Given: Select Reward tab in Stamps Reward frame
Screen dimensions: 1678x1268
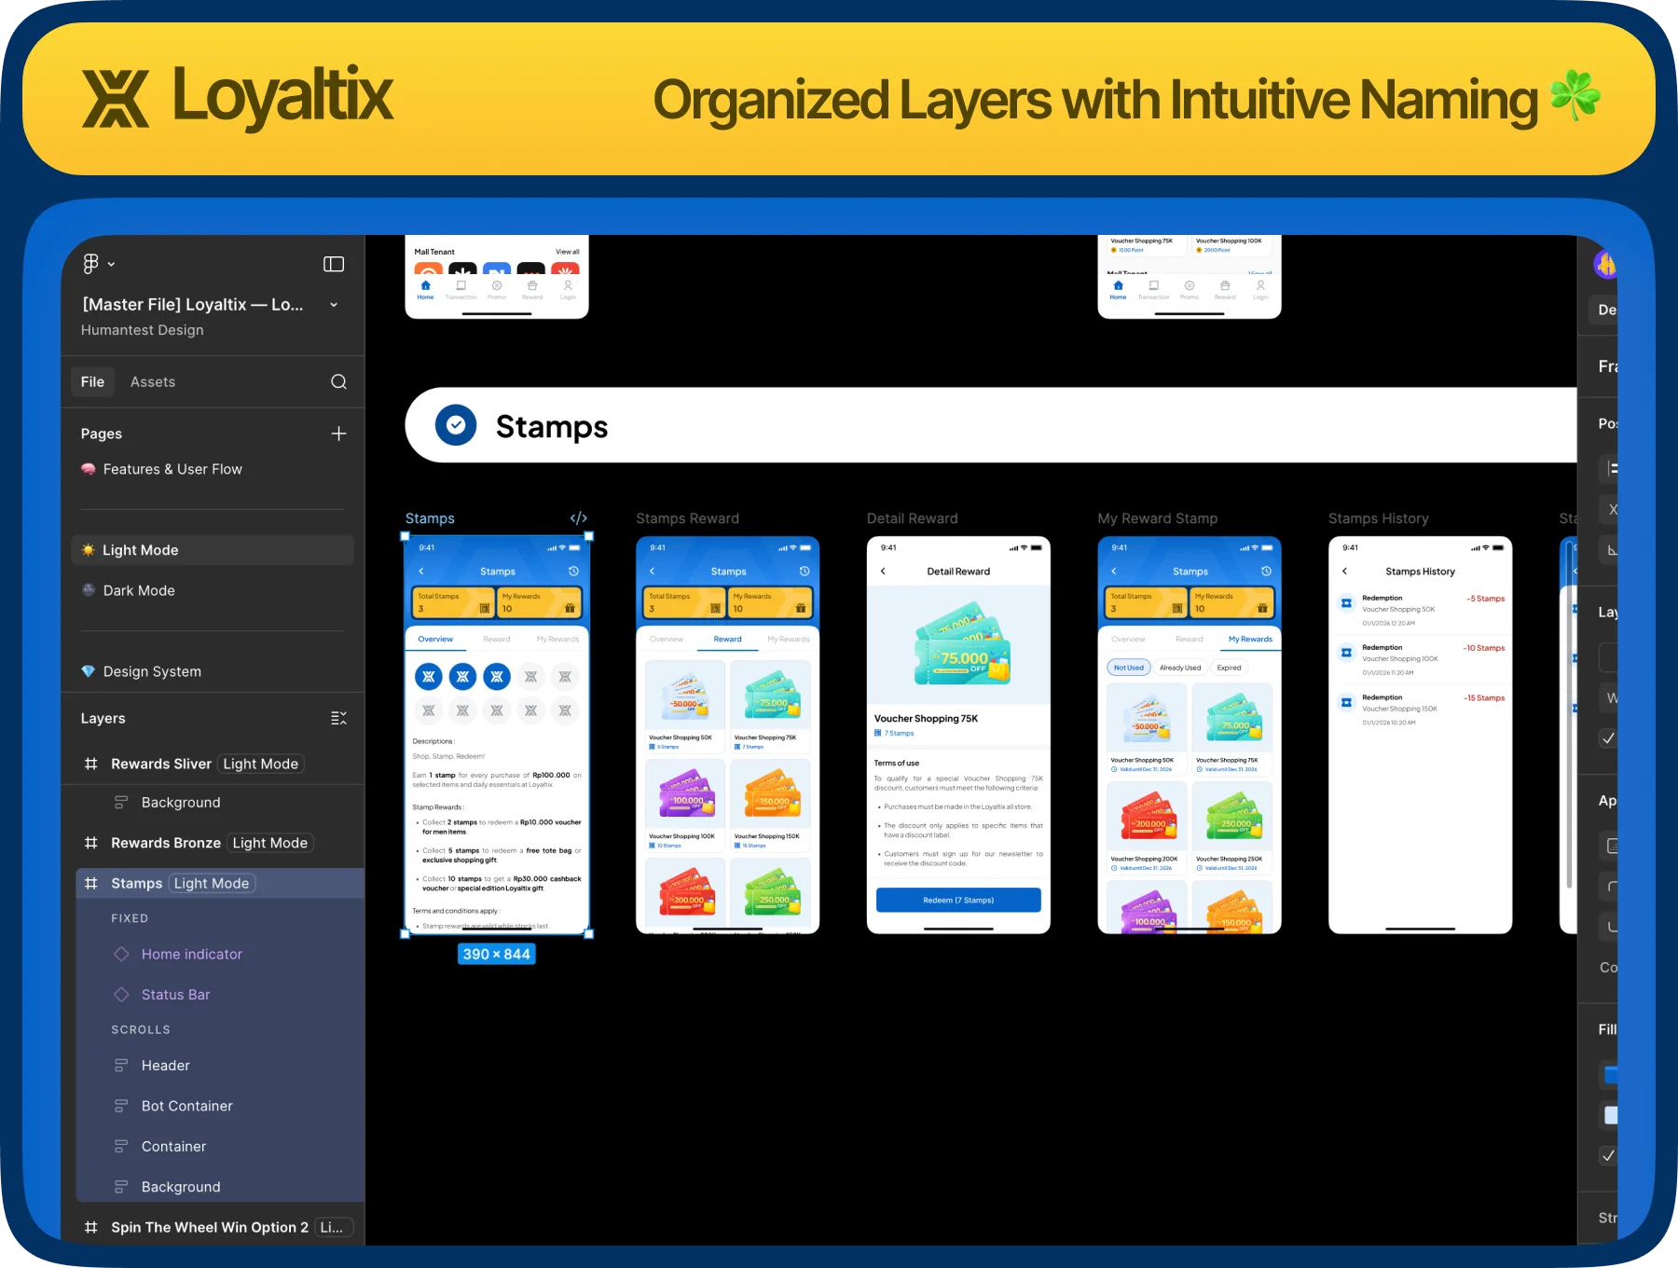Looking at the screenshot, I should [728, 640].
